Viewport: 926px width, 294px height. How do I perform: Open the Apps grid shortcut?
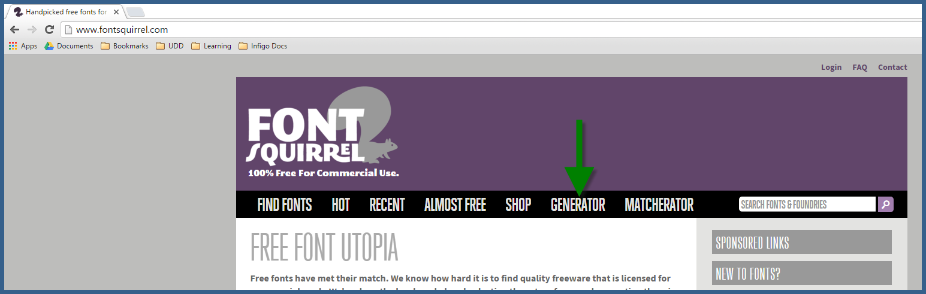[x=23, y=46]
